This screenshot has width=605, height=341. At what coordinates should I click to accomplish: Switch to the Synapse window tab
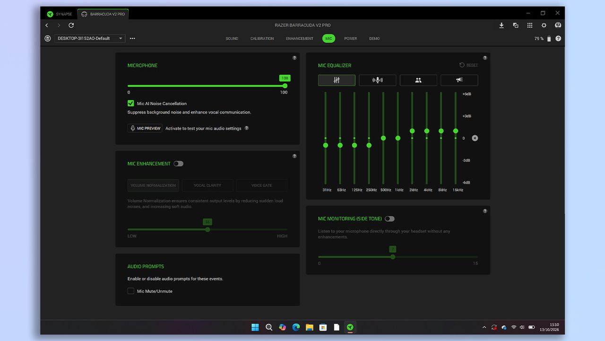pyautogui.click(x=60, y=14)
